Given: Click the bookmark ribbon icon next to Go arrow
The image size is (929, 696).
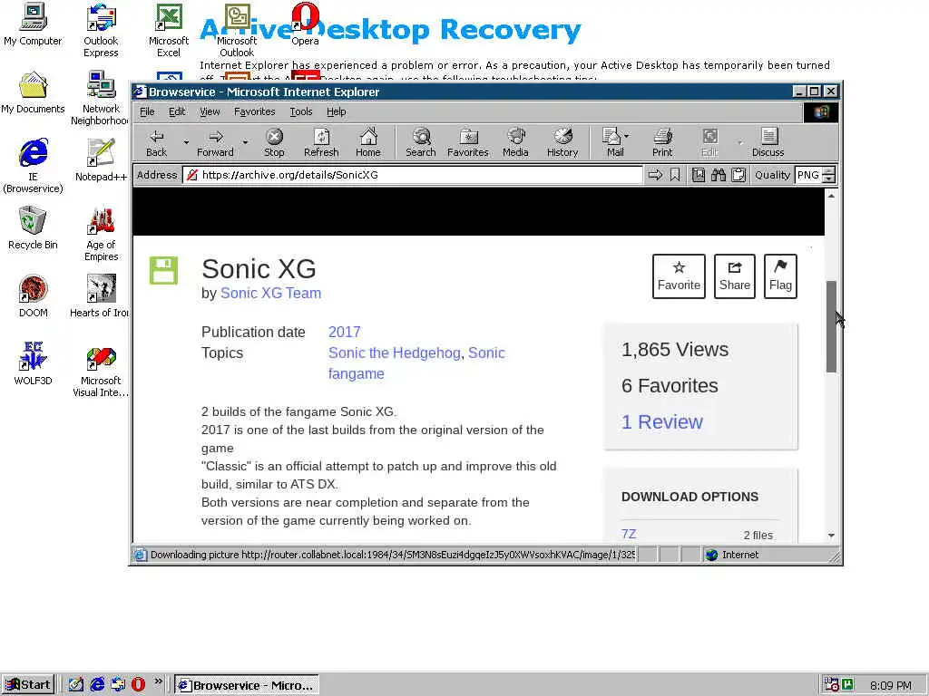Looking at the screenshot, I should tap(675, 175).
